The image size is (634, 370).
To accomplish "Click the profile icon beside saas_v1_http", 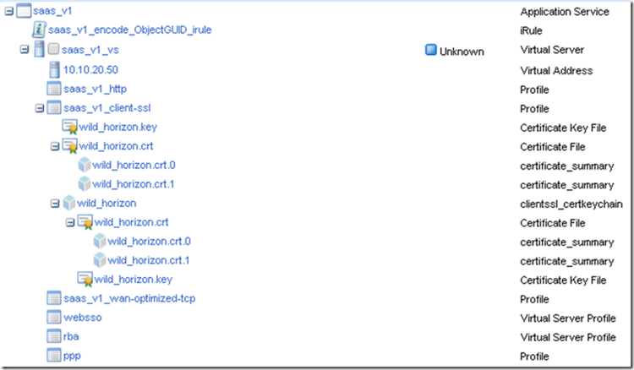I will (54, 89).
